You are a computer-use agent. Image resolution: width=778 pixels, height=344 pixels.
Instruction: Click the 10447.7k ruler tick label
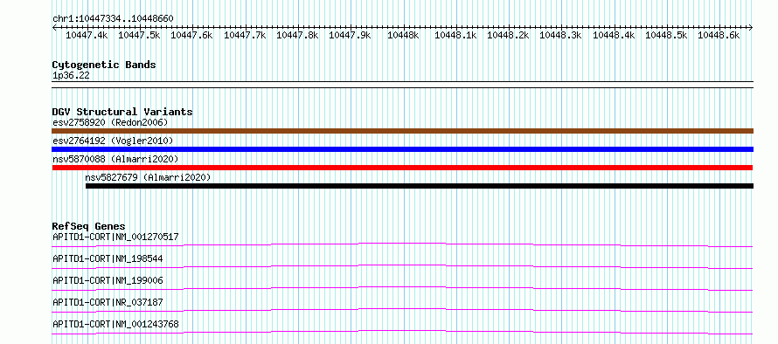click(245, 35)
